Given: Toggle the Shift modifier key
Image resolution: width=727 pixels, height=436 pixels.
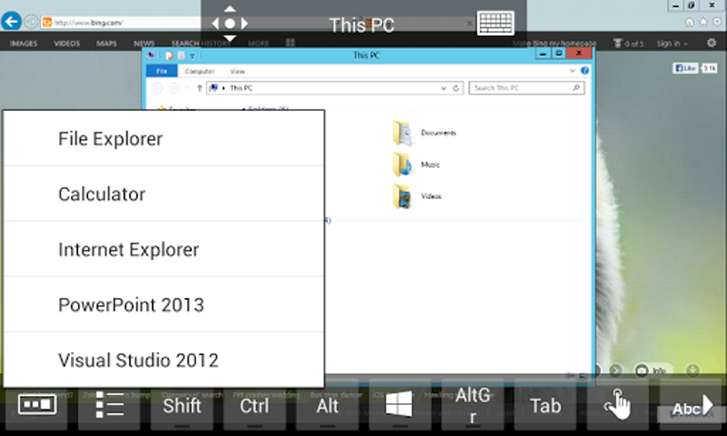Looking at the screenshot, I should coord(182,406).
